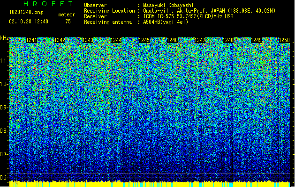Click the 0.8 frequency axis label
The height and width of the screenshot is (187, 295).
pos(4,131)
